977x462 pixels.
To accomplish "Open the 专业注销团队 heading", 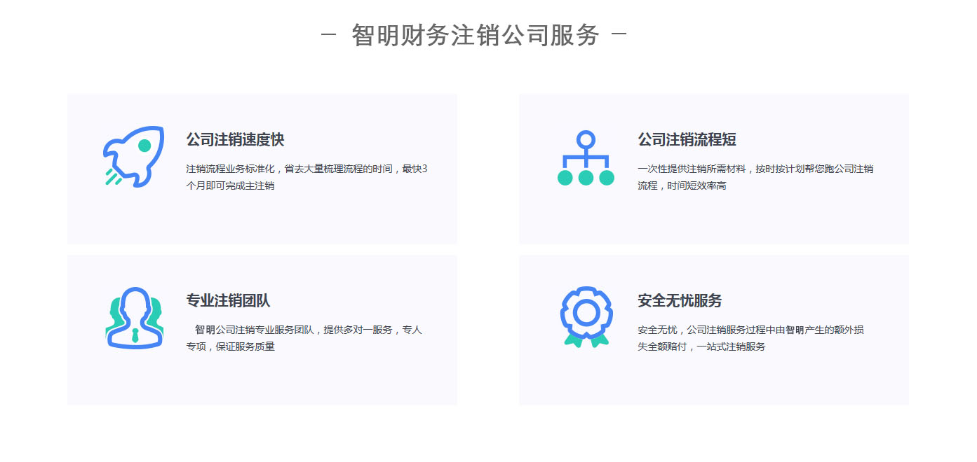I will tap(228, 301).
